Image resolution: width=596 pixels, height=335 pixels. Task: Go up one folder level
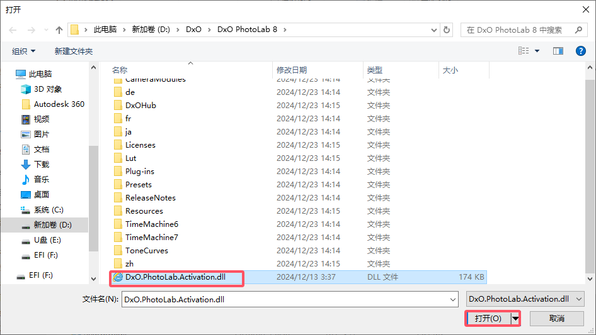tap(59, 30)
